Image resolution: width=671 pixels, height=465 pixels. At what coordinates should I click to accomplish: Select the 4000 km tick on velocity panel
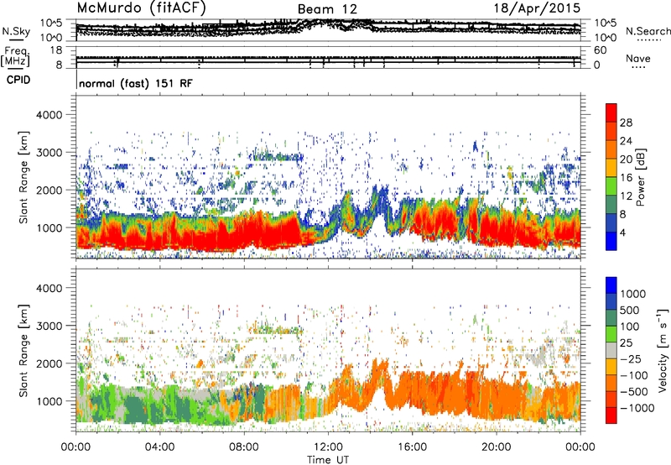click(50, 288)
